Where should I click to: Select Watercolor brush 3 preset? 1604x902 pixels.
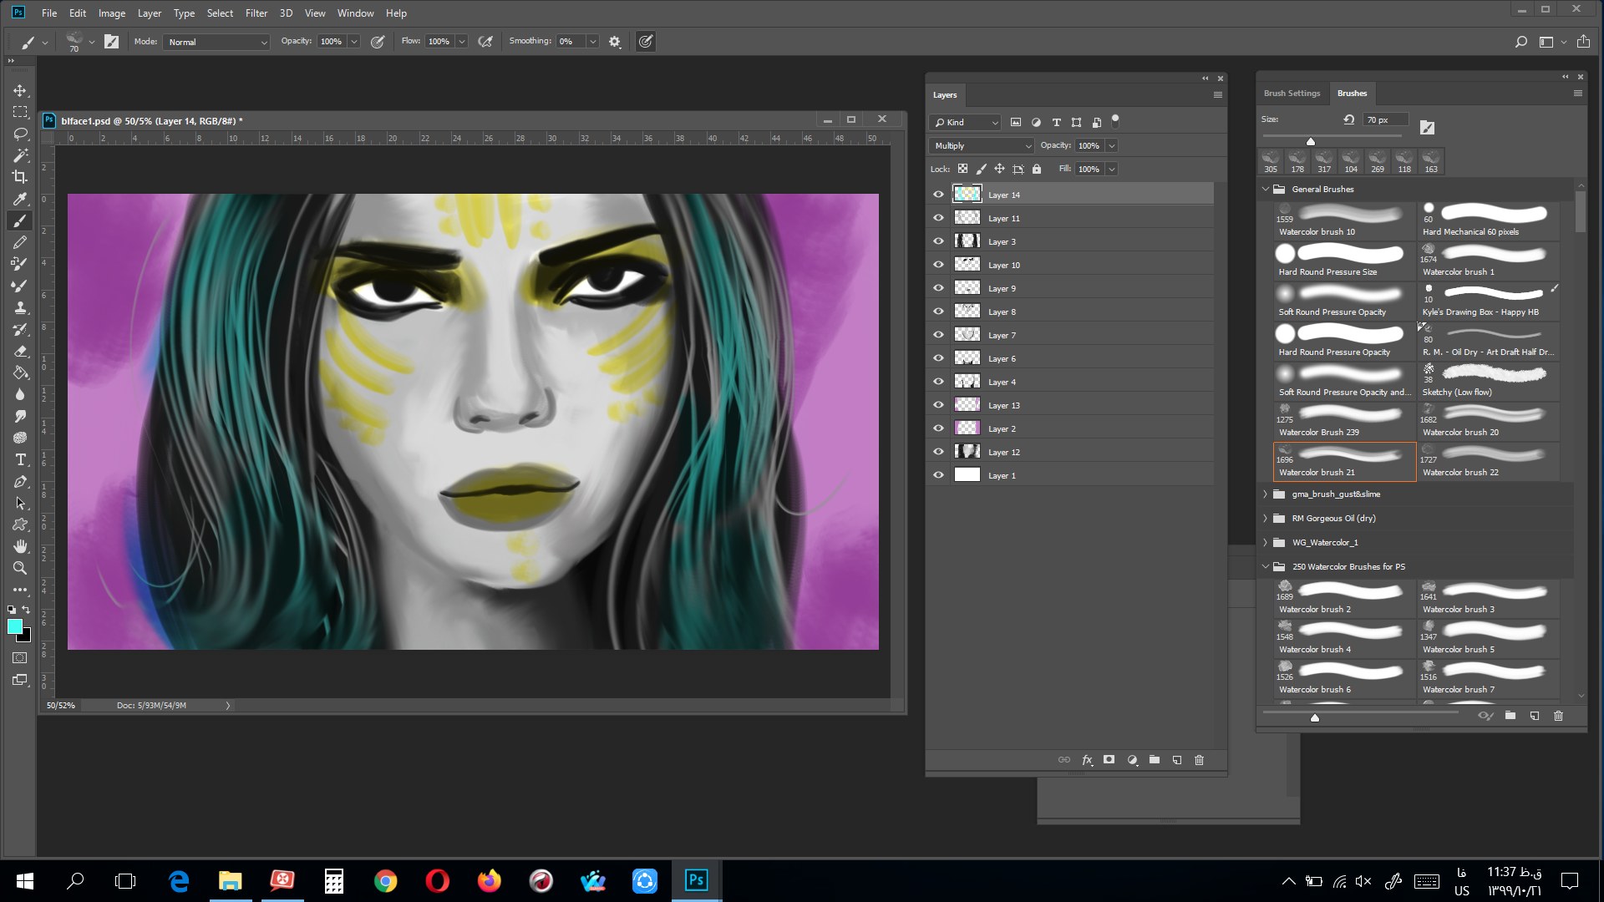point(1488,598)
